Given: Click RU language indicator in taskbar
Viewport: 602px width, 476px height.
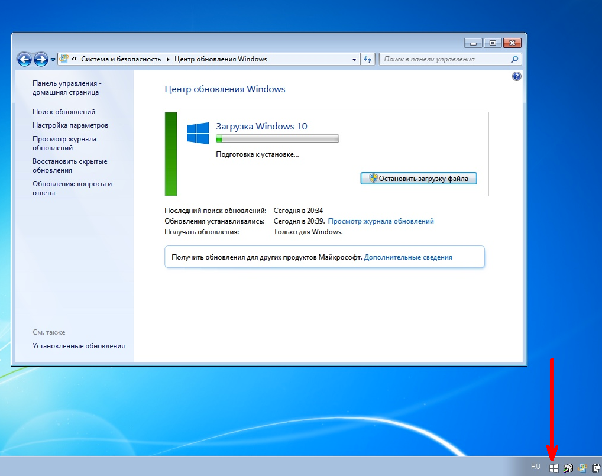Looking at the screenshot, I should click(x=536, y=467).
